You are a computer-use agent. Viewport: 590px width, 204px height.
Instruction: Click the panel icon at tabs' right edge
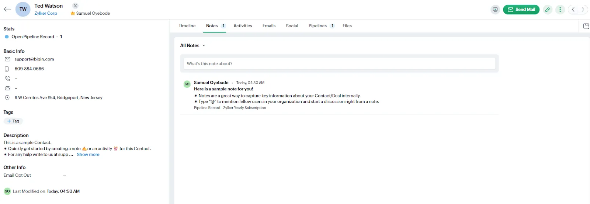(x=586, y=26)
